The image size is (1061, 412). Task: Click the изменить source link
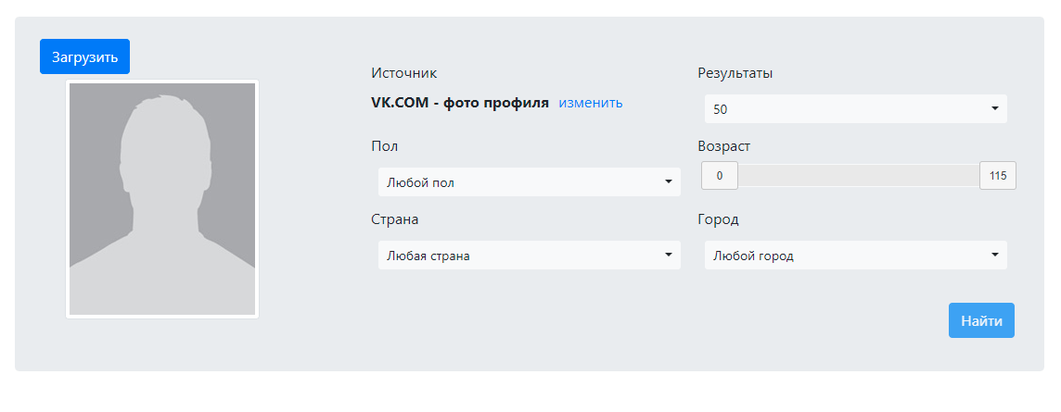[x=590, y=103]
